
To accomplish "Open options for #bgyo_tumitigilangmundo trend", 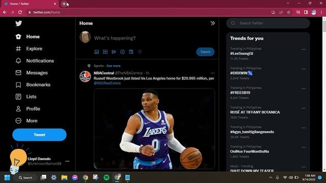I will coord(304,128).
